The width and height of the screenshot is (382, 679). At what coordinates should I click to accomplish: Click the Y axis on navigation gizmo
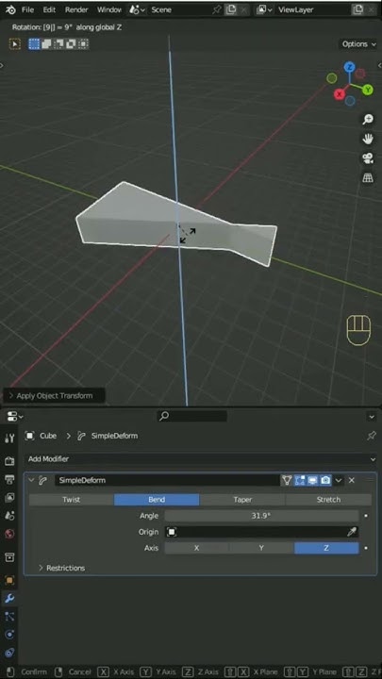368,90
